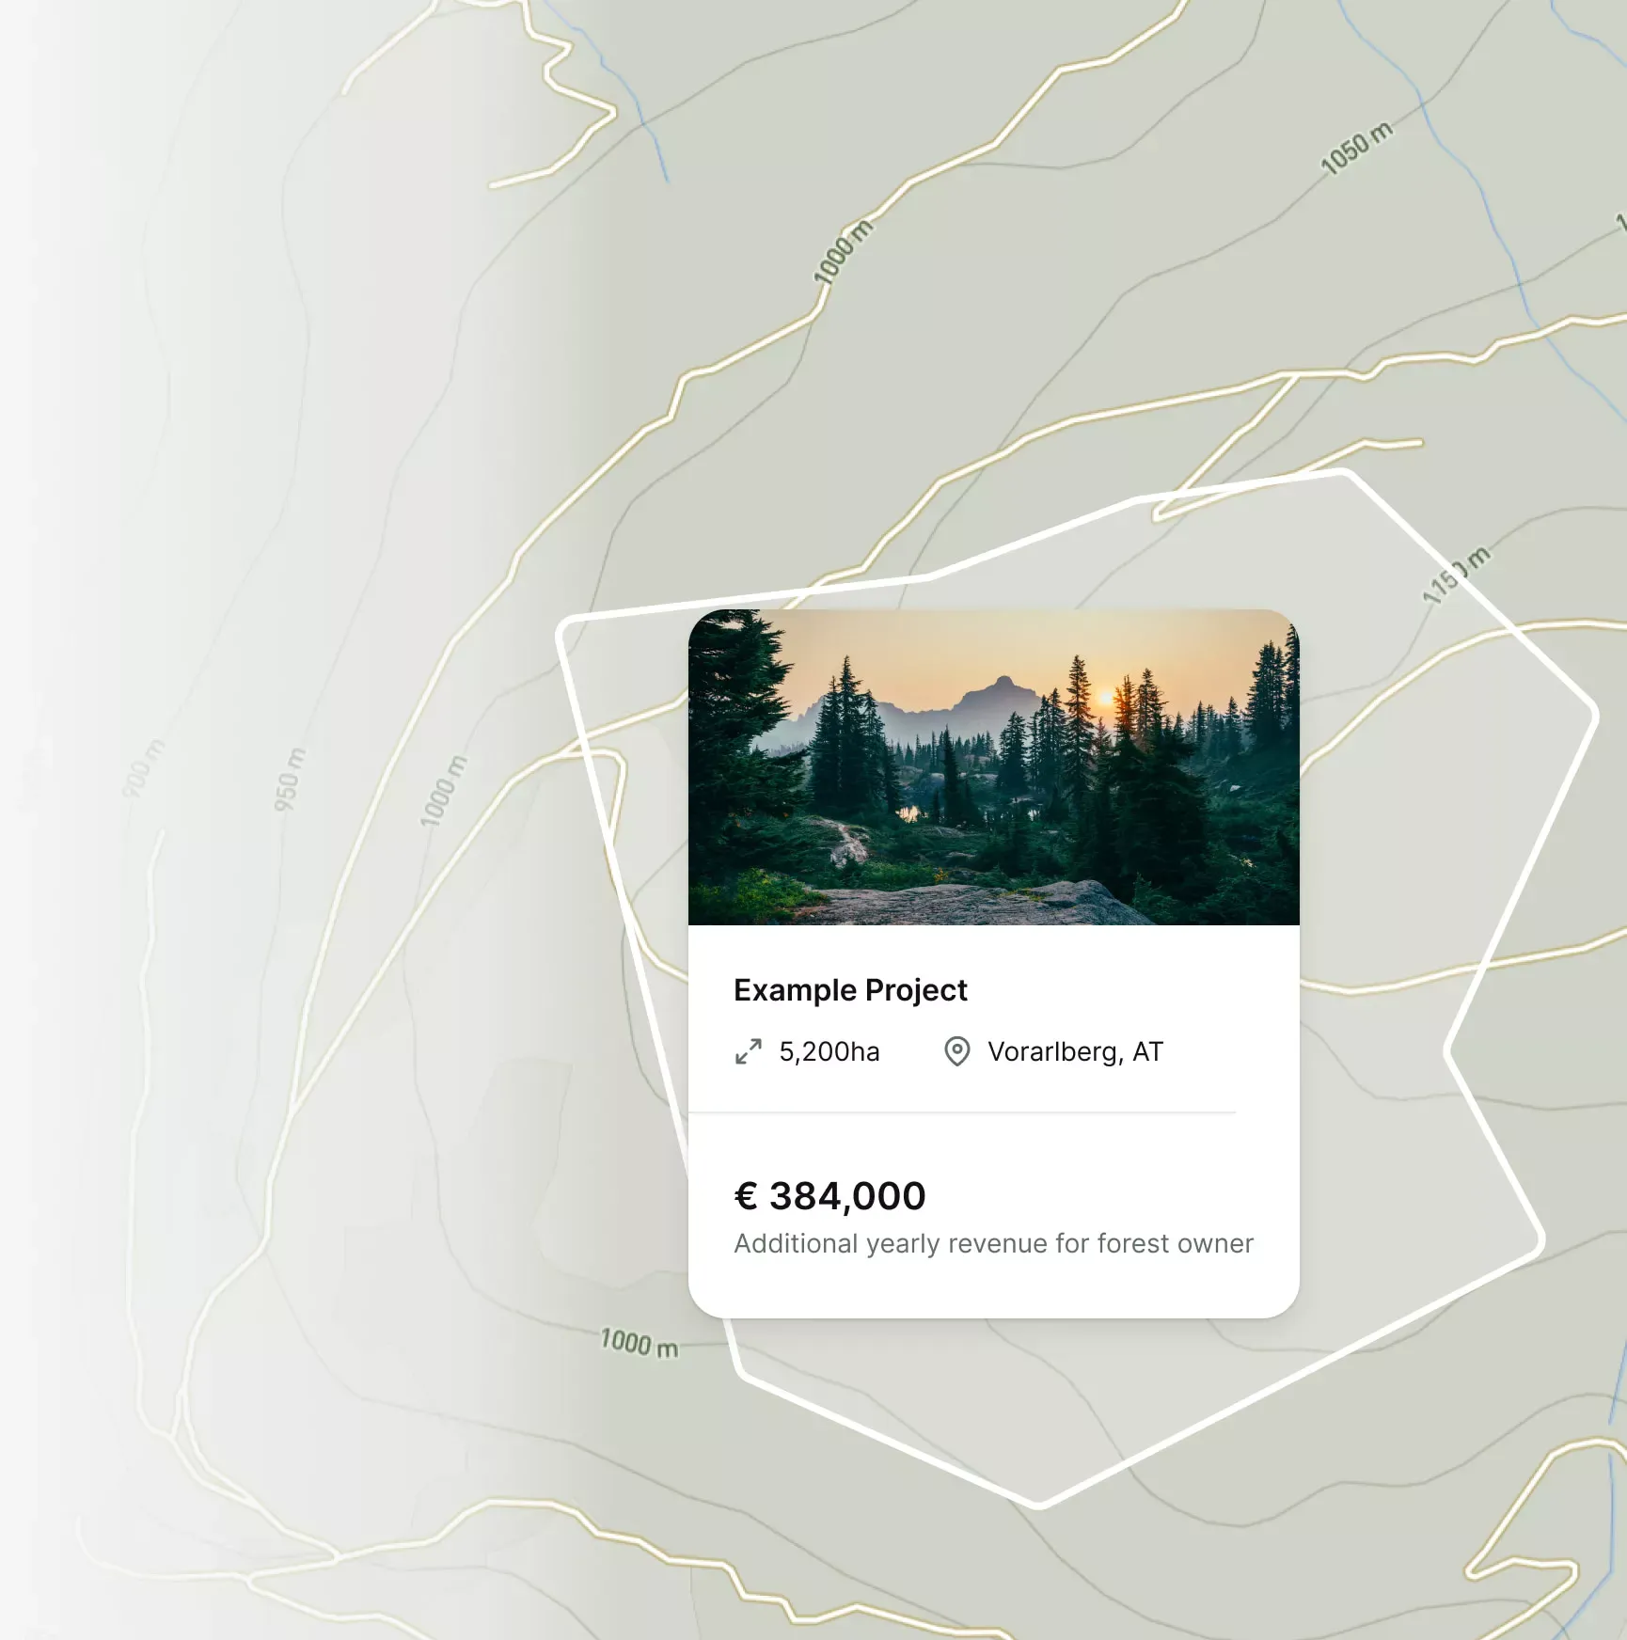Click the 950 m contour label
Viewport: 1627px width, 1640px height.
click(x=290, y=780)
